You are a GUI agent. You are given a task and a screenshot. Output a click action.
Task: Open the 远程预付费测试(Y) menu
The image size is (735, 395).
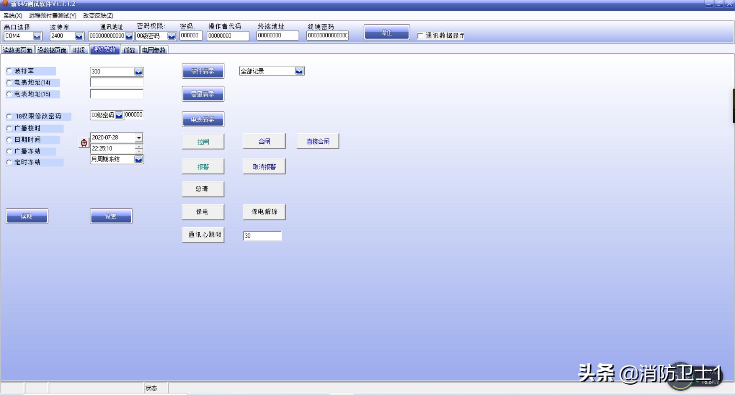pos(53,16)
